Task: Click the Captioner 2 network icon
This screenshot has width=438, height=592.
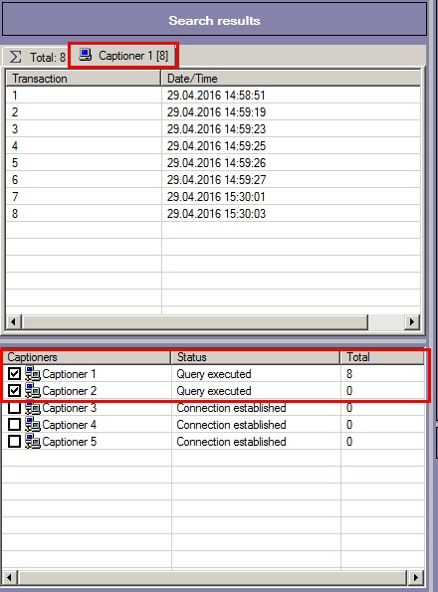Action: click(x=33, y=391)
